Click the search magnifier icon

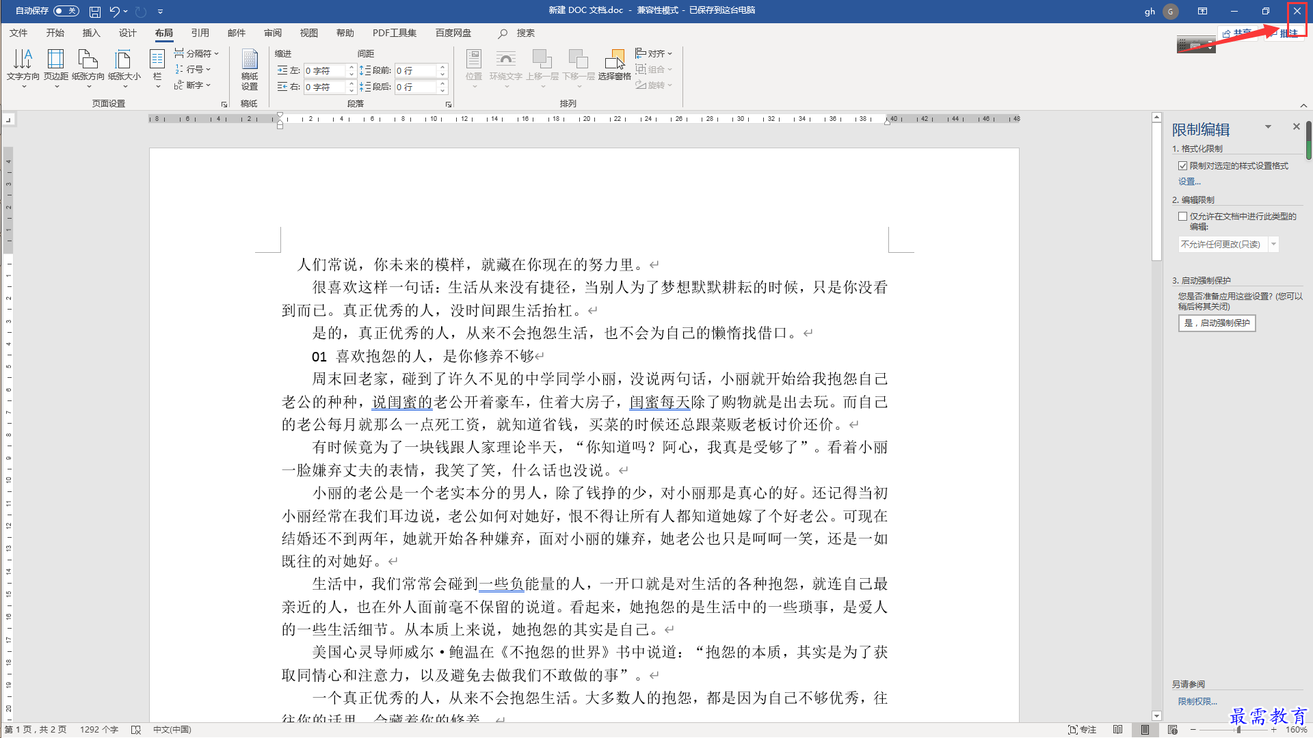503,33
